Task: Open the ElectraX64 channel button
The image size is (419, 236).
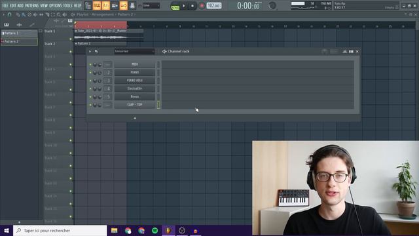Action: pos(135,88)
